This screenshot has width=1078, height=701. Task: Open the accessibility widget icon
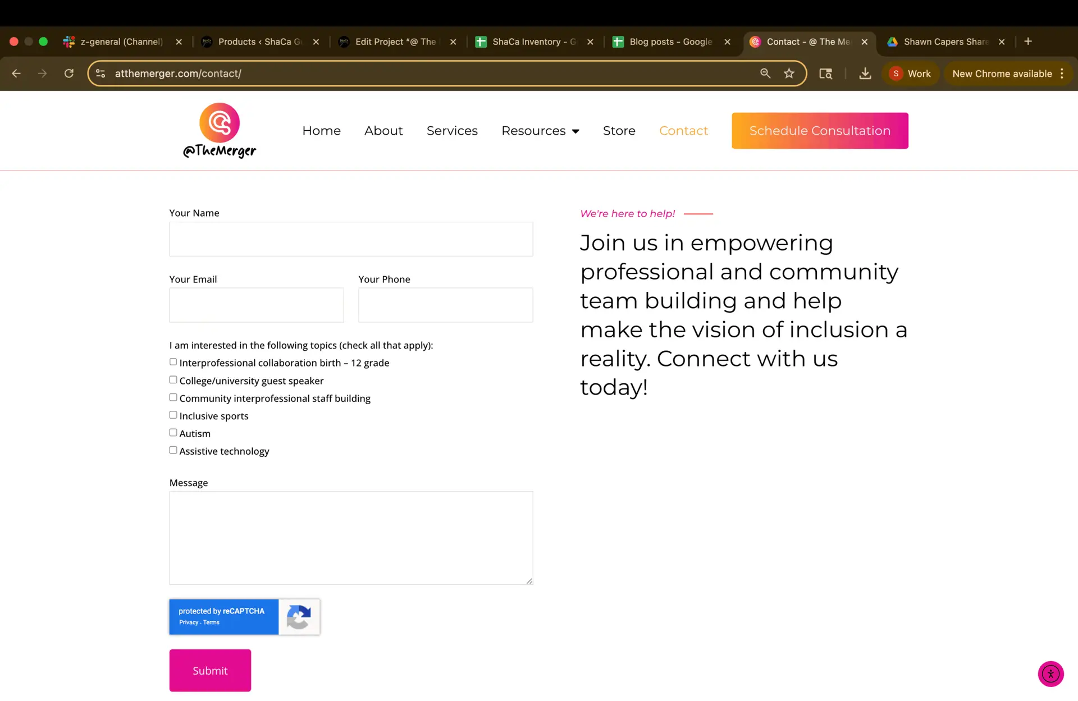[1050, 673]
